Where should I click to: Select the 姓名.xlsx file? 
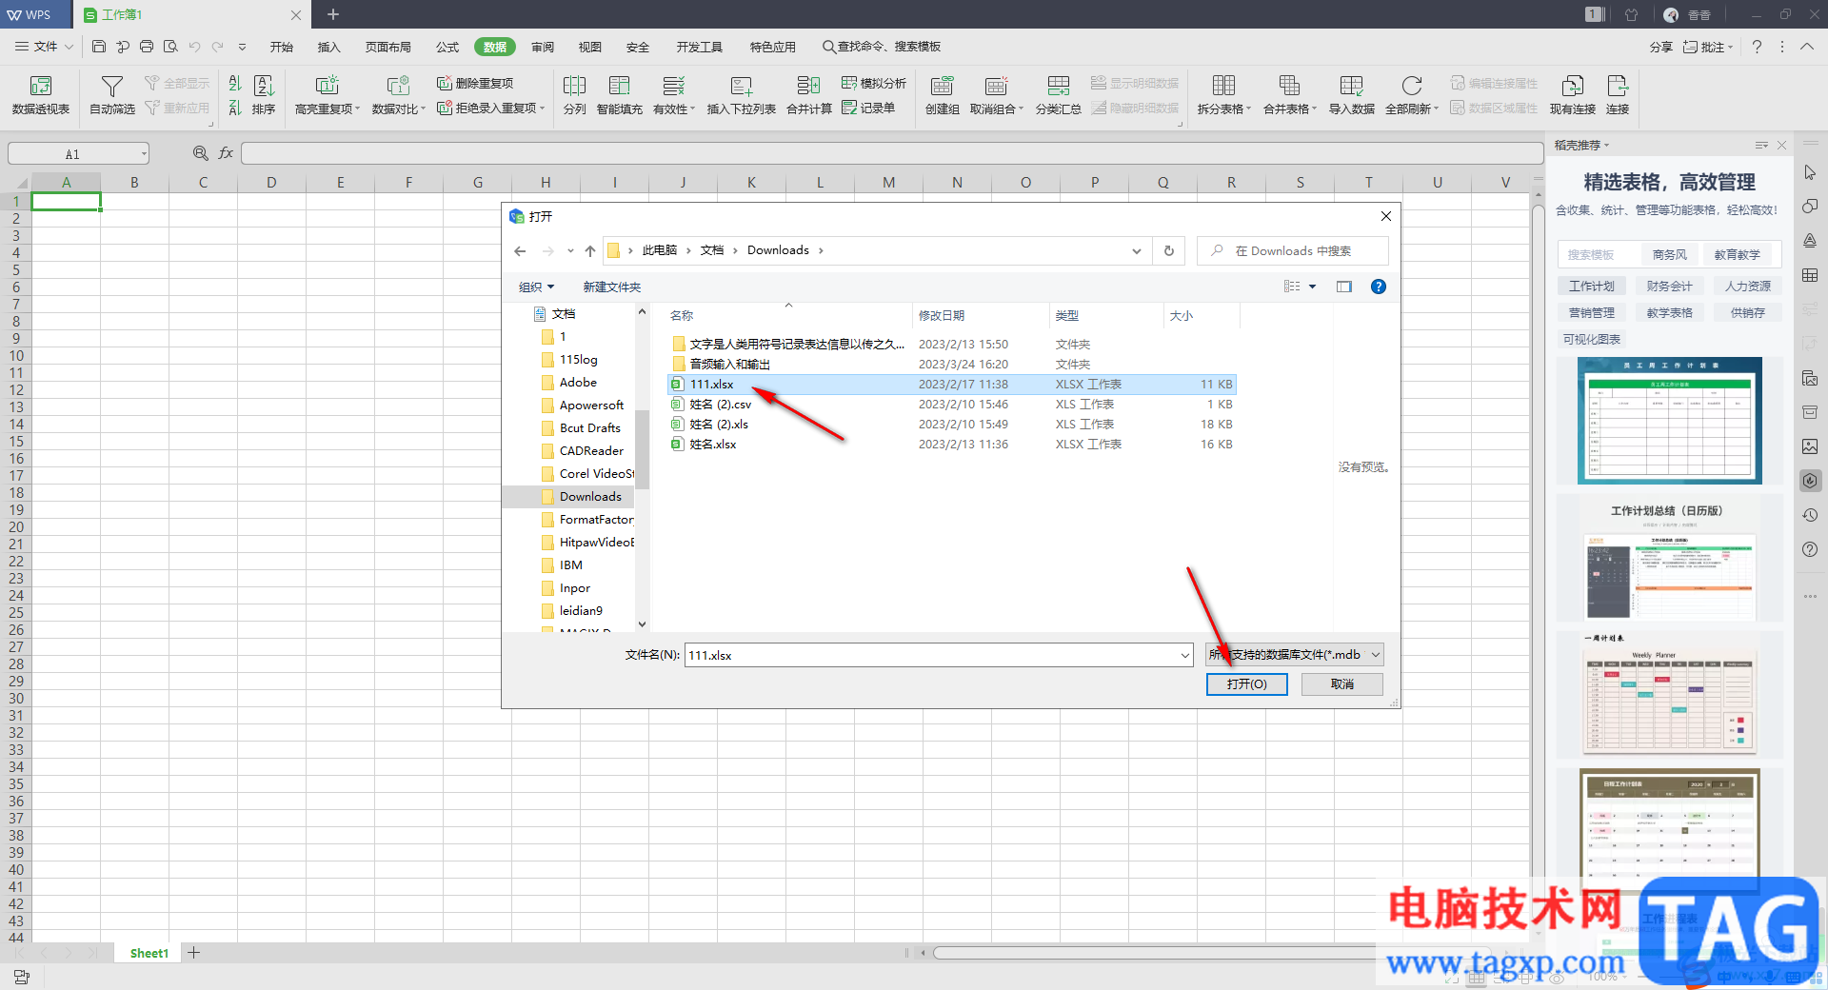tap(952, 445)
